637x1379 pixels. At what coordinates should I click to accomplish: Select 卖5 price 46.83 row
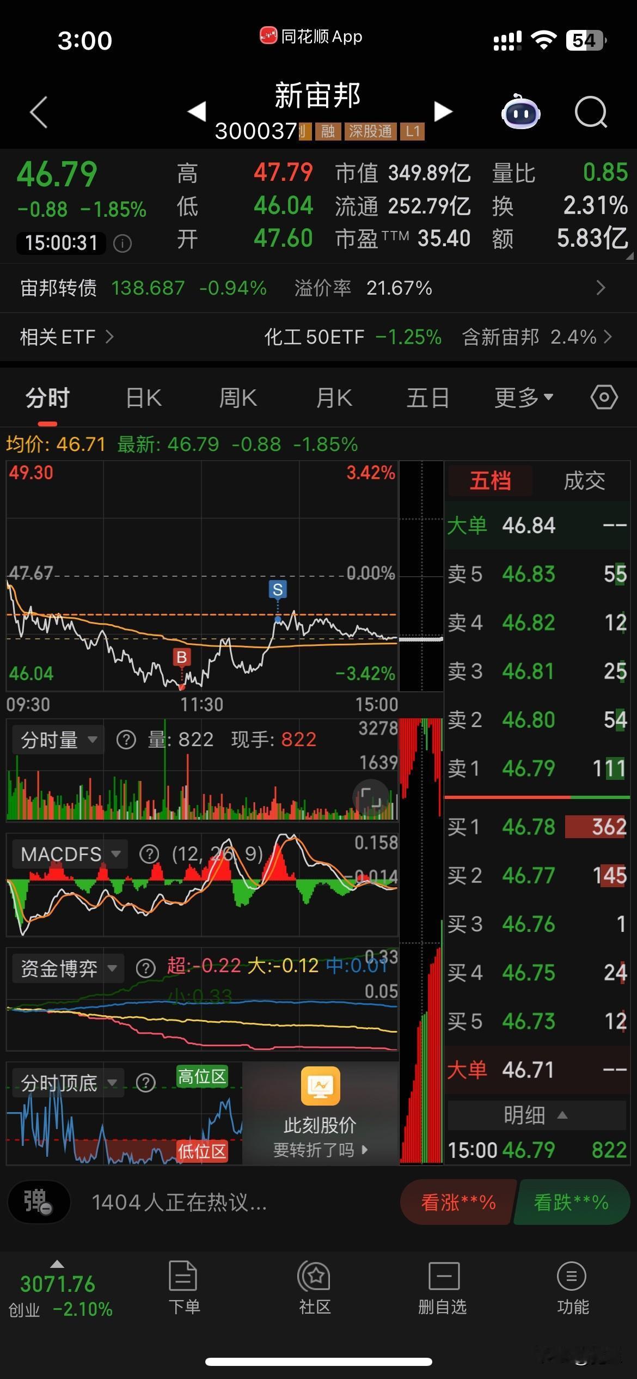point(537,574)
